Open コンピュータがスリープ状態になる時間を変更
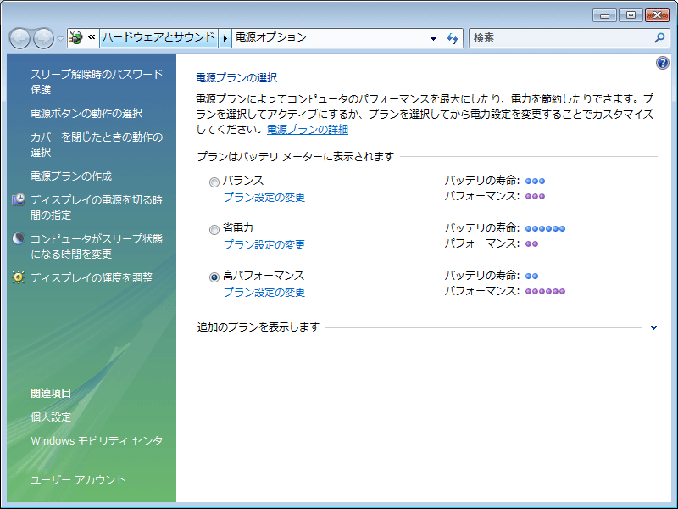Viewport: 678px width, 509px height. coord(97,246)
